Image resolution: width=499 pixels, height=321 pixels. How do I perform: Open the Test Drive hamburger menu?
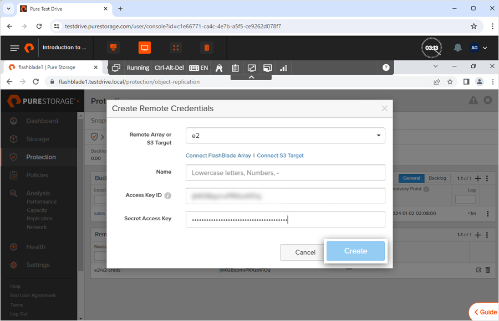point(14,48)
